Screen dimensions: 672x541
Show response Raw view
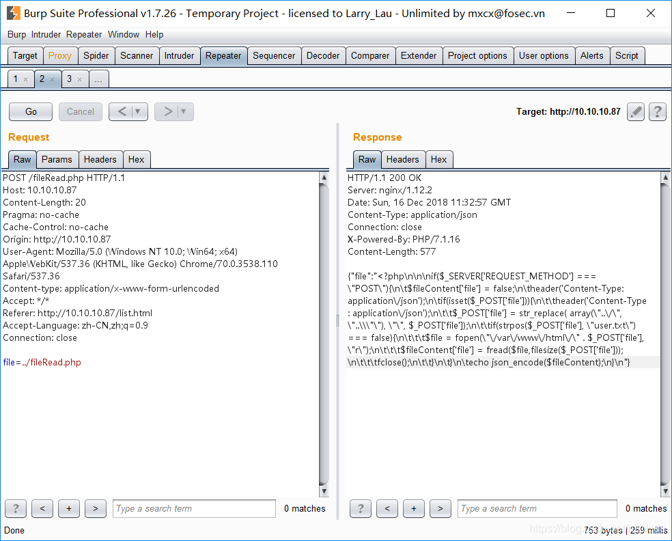367,159
